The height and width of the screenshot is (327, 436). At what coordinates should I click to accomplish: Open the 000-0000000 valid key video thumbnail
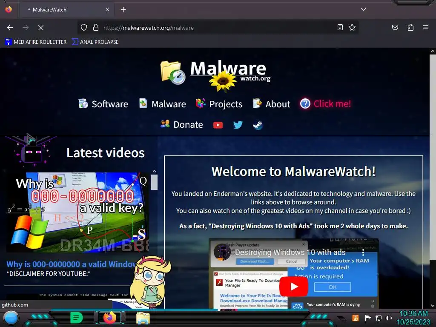tap(77, 212)
